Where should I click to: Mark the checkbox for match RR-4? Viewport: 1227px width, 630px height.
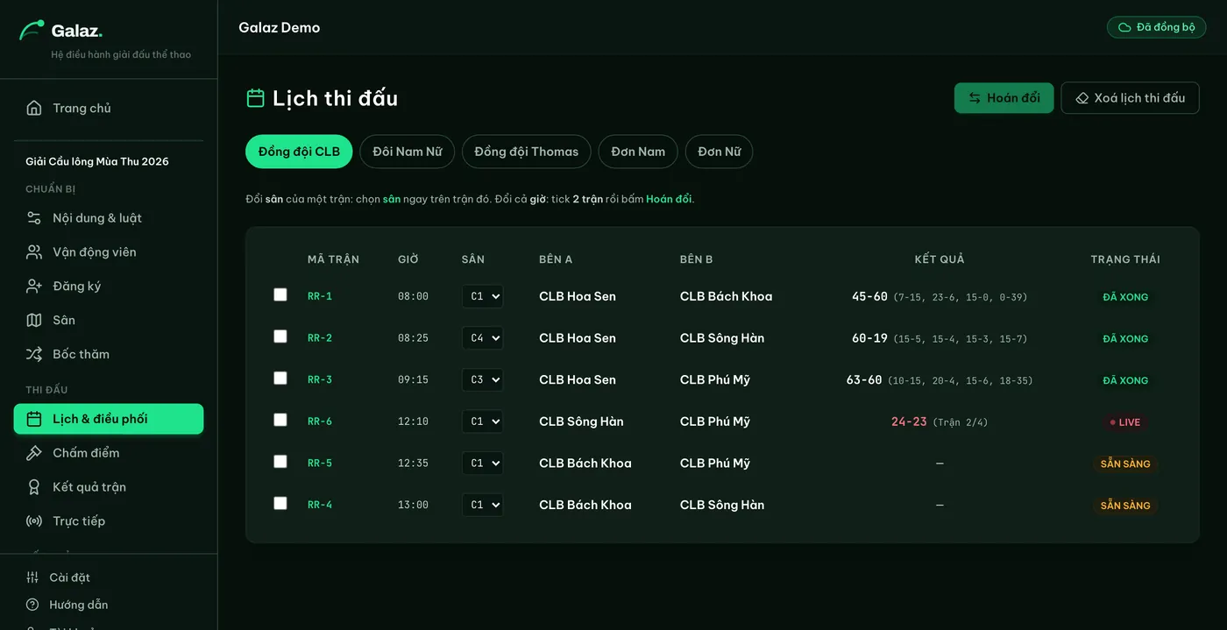pyautogui.click(x=280, y=503)
